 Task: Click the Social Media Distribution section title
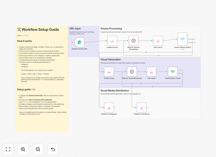[x=115, y=90]
